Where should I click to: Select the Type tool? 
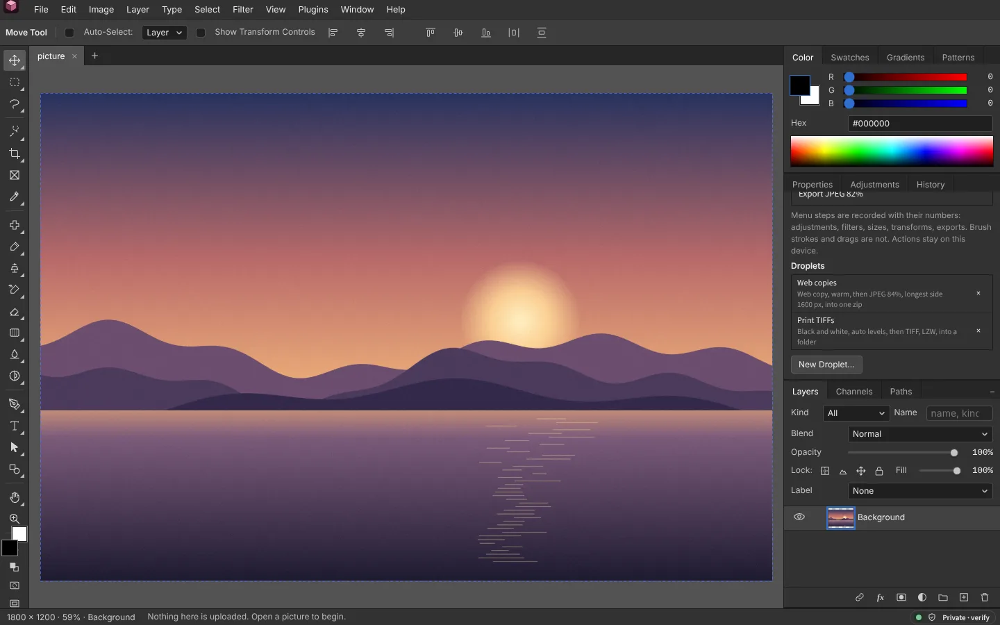[15, 426]
